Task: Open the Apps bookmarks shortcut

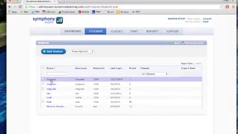Action: (x=13, y=12)
